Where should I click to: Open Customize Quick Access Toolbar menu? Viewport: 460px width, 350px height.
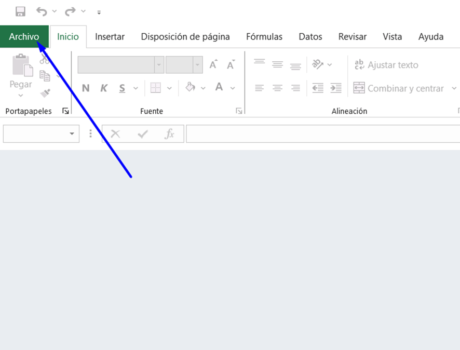99,12
